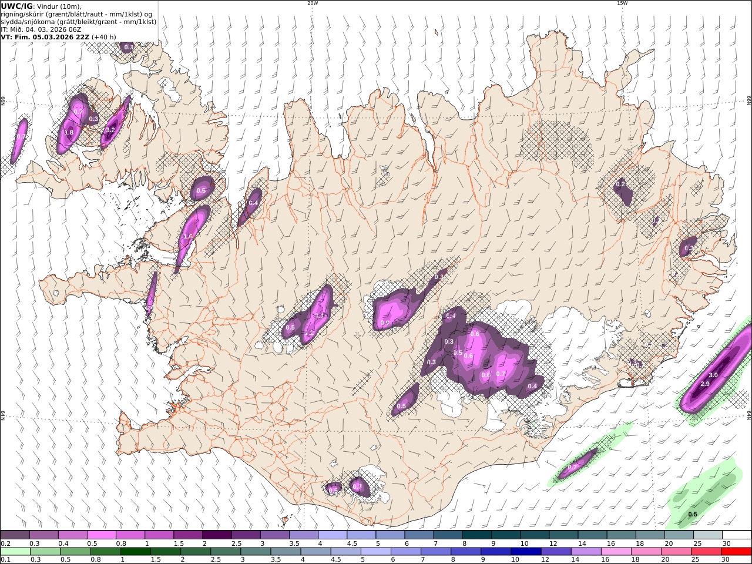
Task: Click the light gray 25 snow legend swatch
Action: click(x=707, y=535)
